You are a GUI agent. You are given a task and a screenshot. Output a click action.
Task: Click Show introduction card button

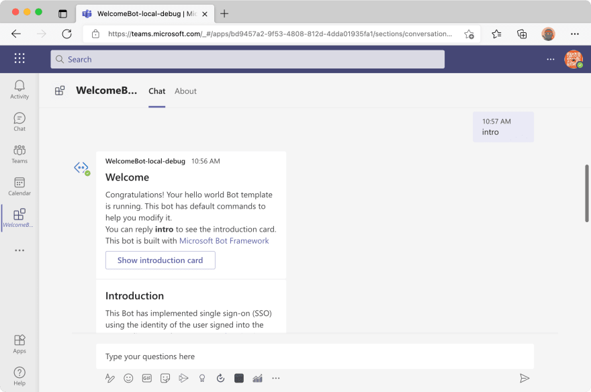coord(161,260)
